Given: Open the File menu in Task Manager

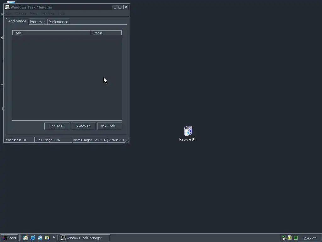Looking at the screenshot, I should (x=8, y=13).
